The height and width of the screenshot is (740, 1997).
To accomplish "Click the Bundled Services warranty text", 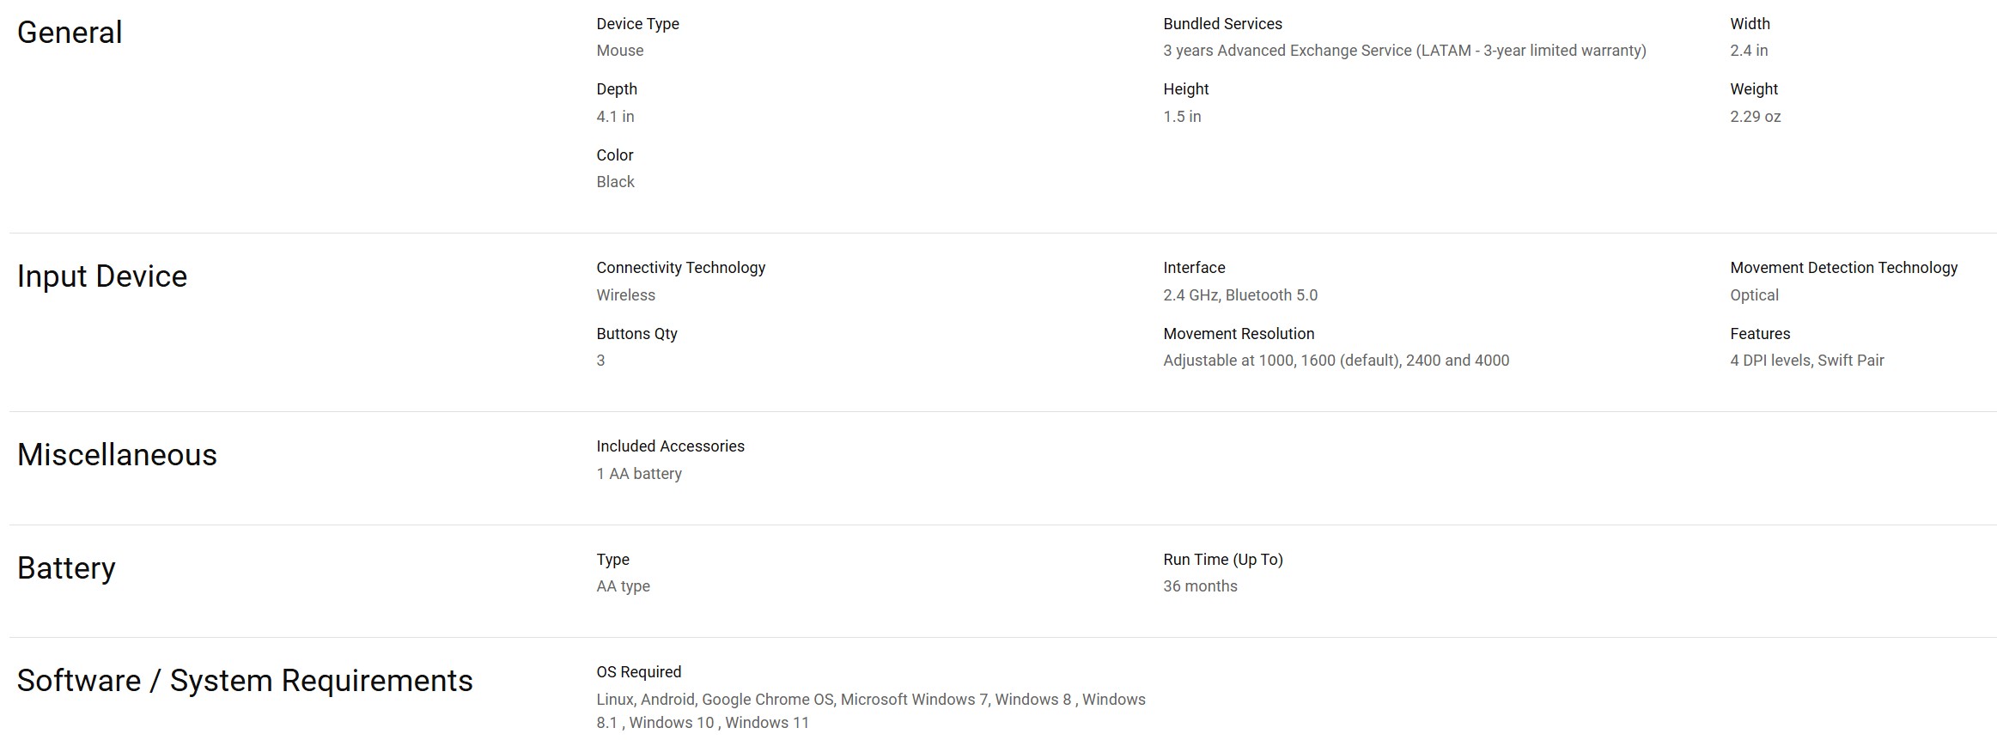I will click(x=1404, y=51).
